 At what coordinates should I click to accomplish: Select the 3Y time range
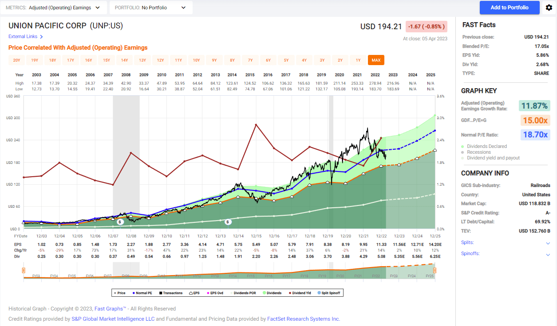(322, 60)
